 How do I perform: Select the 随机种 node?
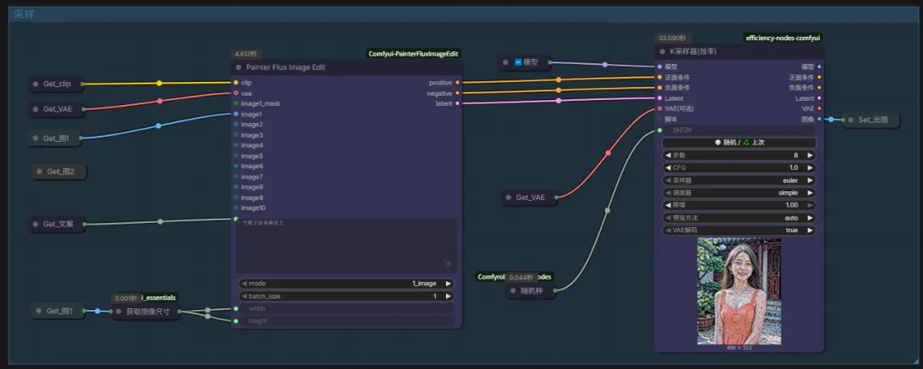[532, 290]
